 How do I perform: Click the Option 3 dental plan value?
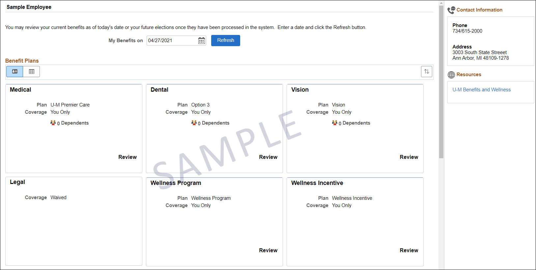click(x=200, y=105)
